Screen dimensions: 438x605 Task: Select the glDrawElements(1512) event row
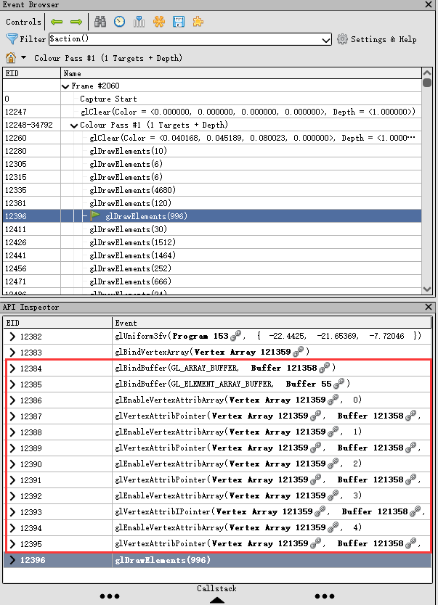[x=211, y=242]
